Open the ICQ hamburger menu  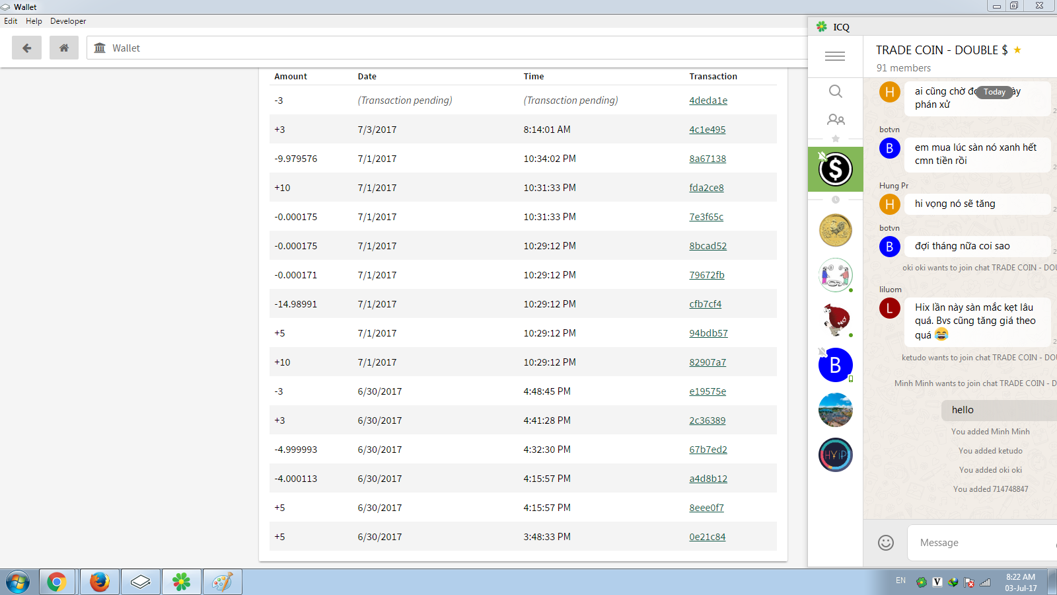tap(835, 56)
